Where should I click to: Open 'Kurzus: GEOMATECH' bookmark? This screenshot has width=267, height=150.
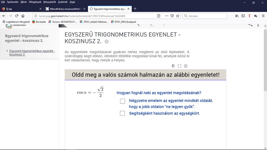[63, 22]
